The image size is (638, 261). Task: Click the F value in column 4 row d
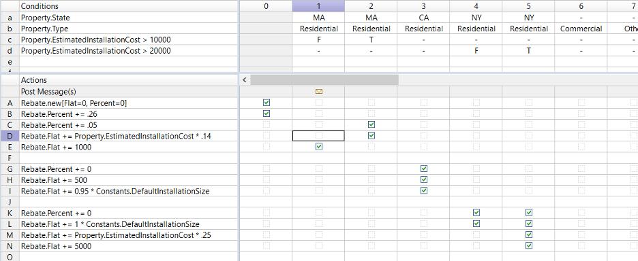(x=476, y=51)
